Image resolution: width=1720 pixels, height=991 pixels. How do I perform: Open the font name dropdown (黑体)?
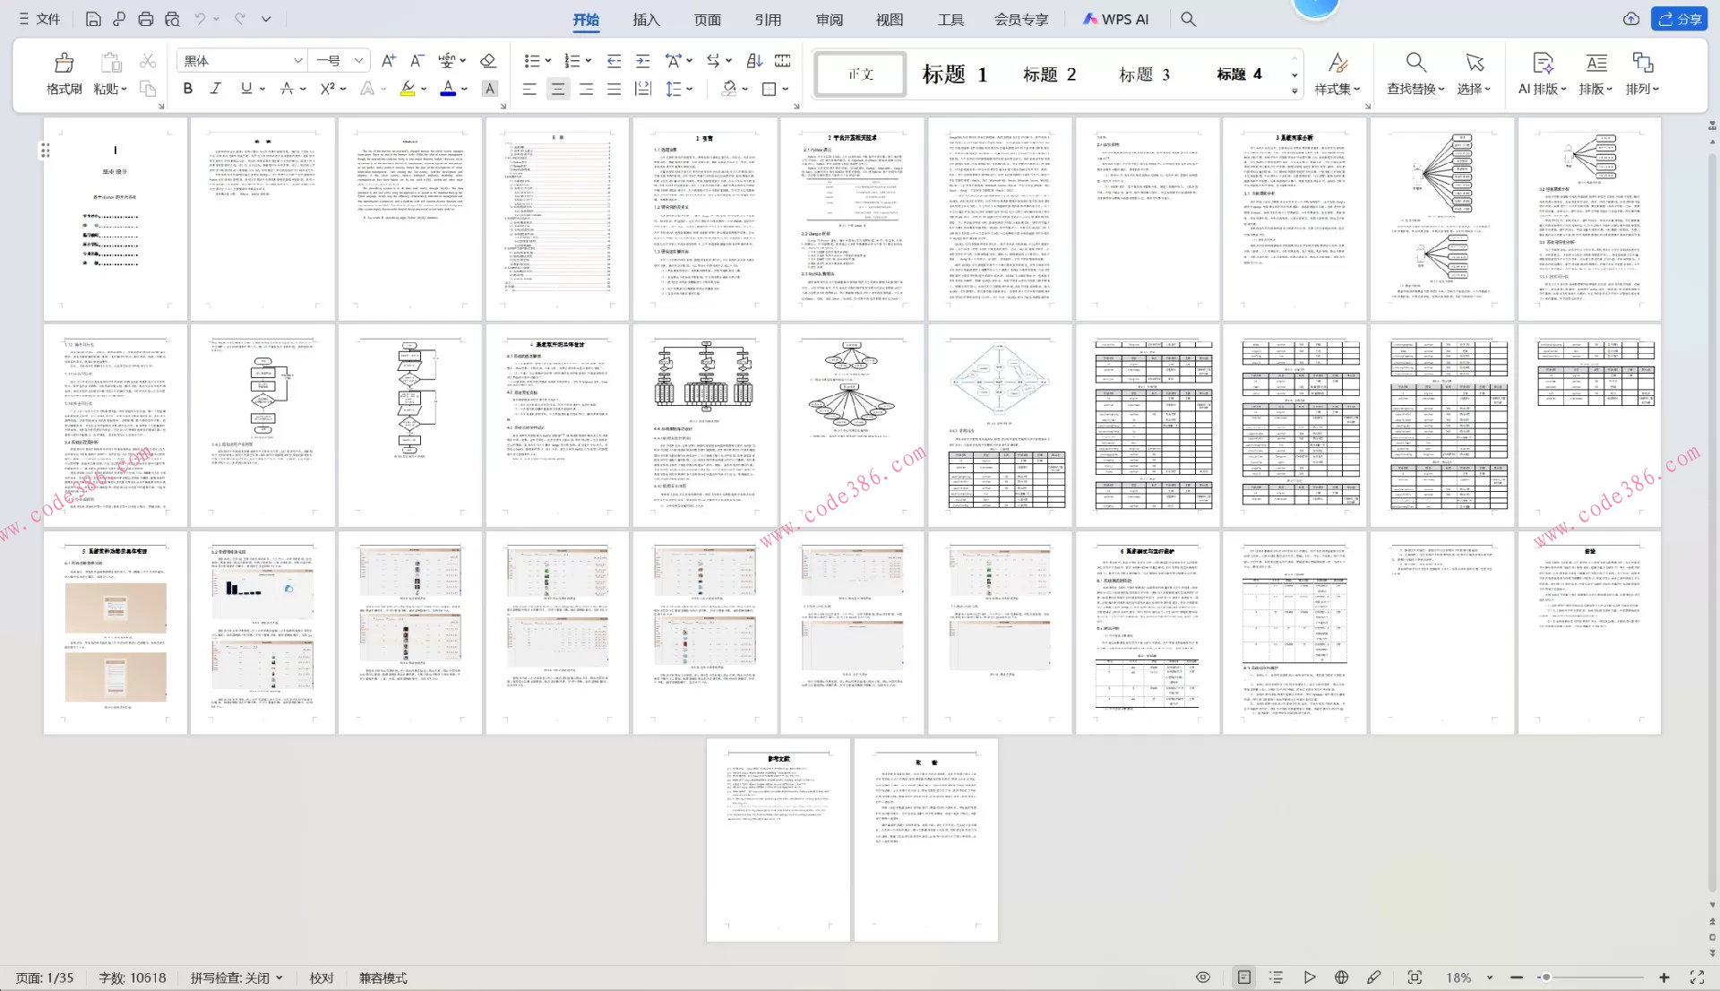click(298, 61)
